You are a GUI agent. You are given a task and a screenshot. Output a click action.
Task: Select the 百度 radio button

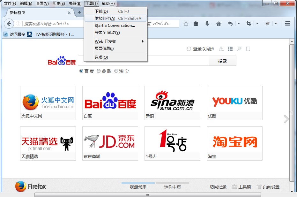click(81, 71)
